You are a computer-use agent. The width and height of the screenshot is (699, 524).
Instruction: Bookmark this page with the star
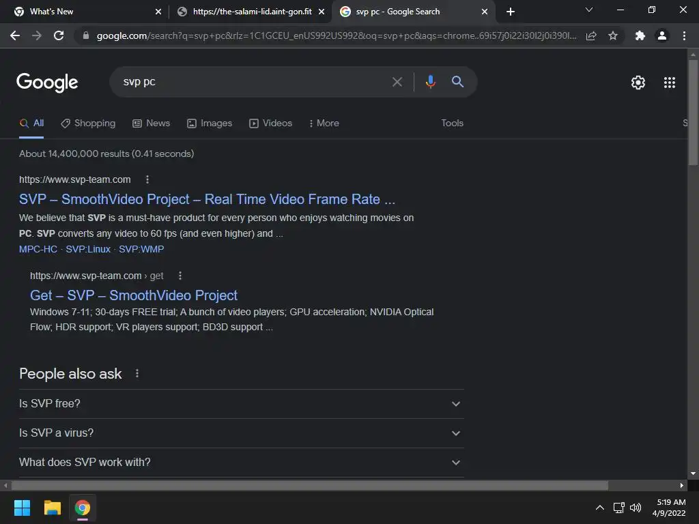coord(613,35)
